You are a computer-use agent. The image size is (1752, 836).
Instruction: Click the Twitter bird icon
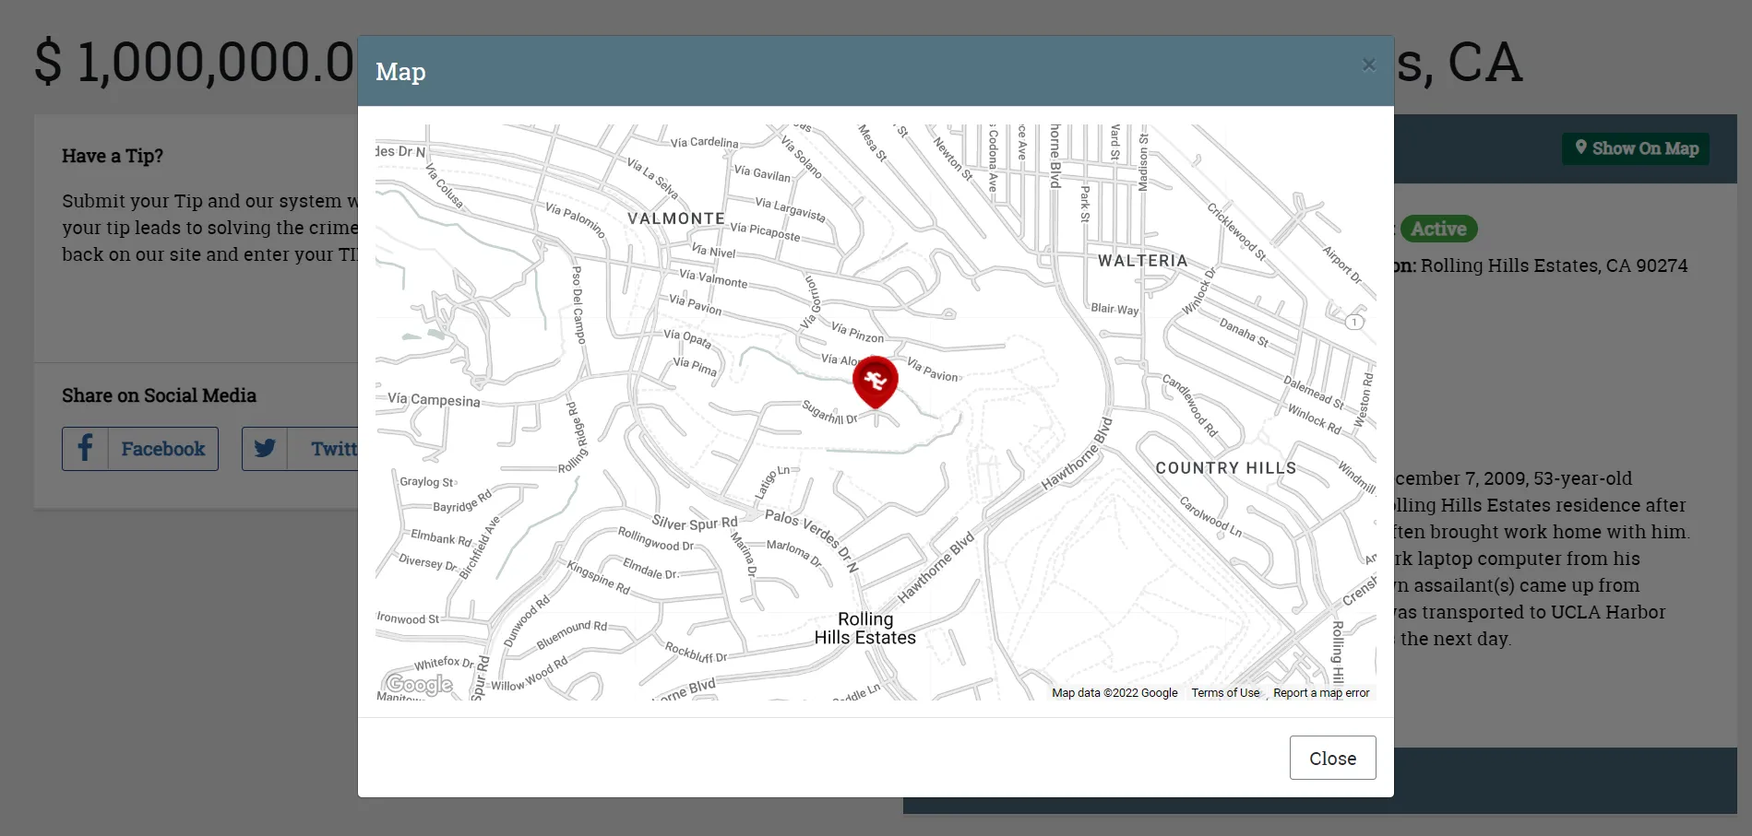click(265, 449)
